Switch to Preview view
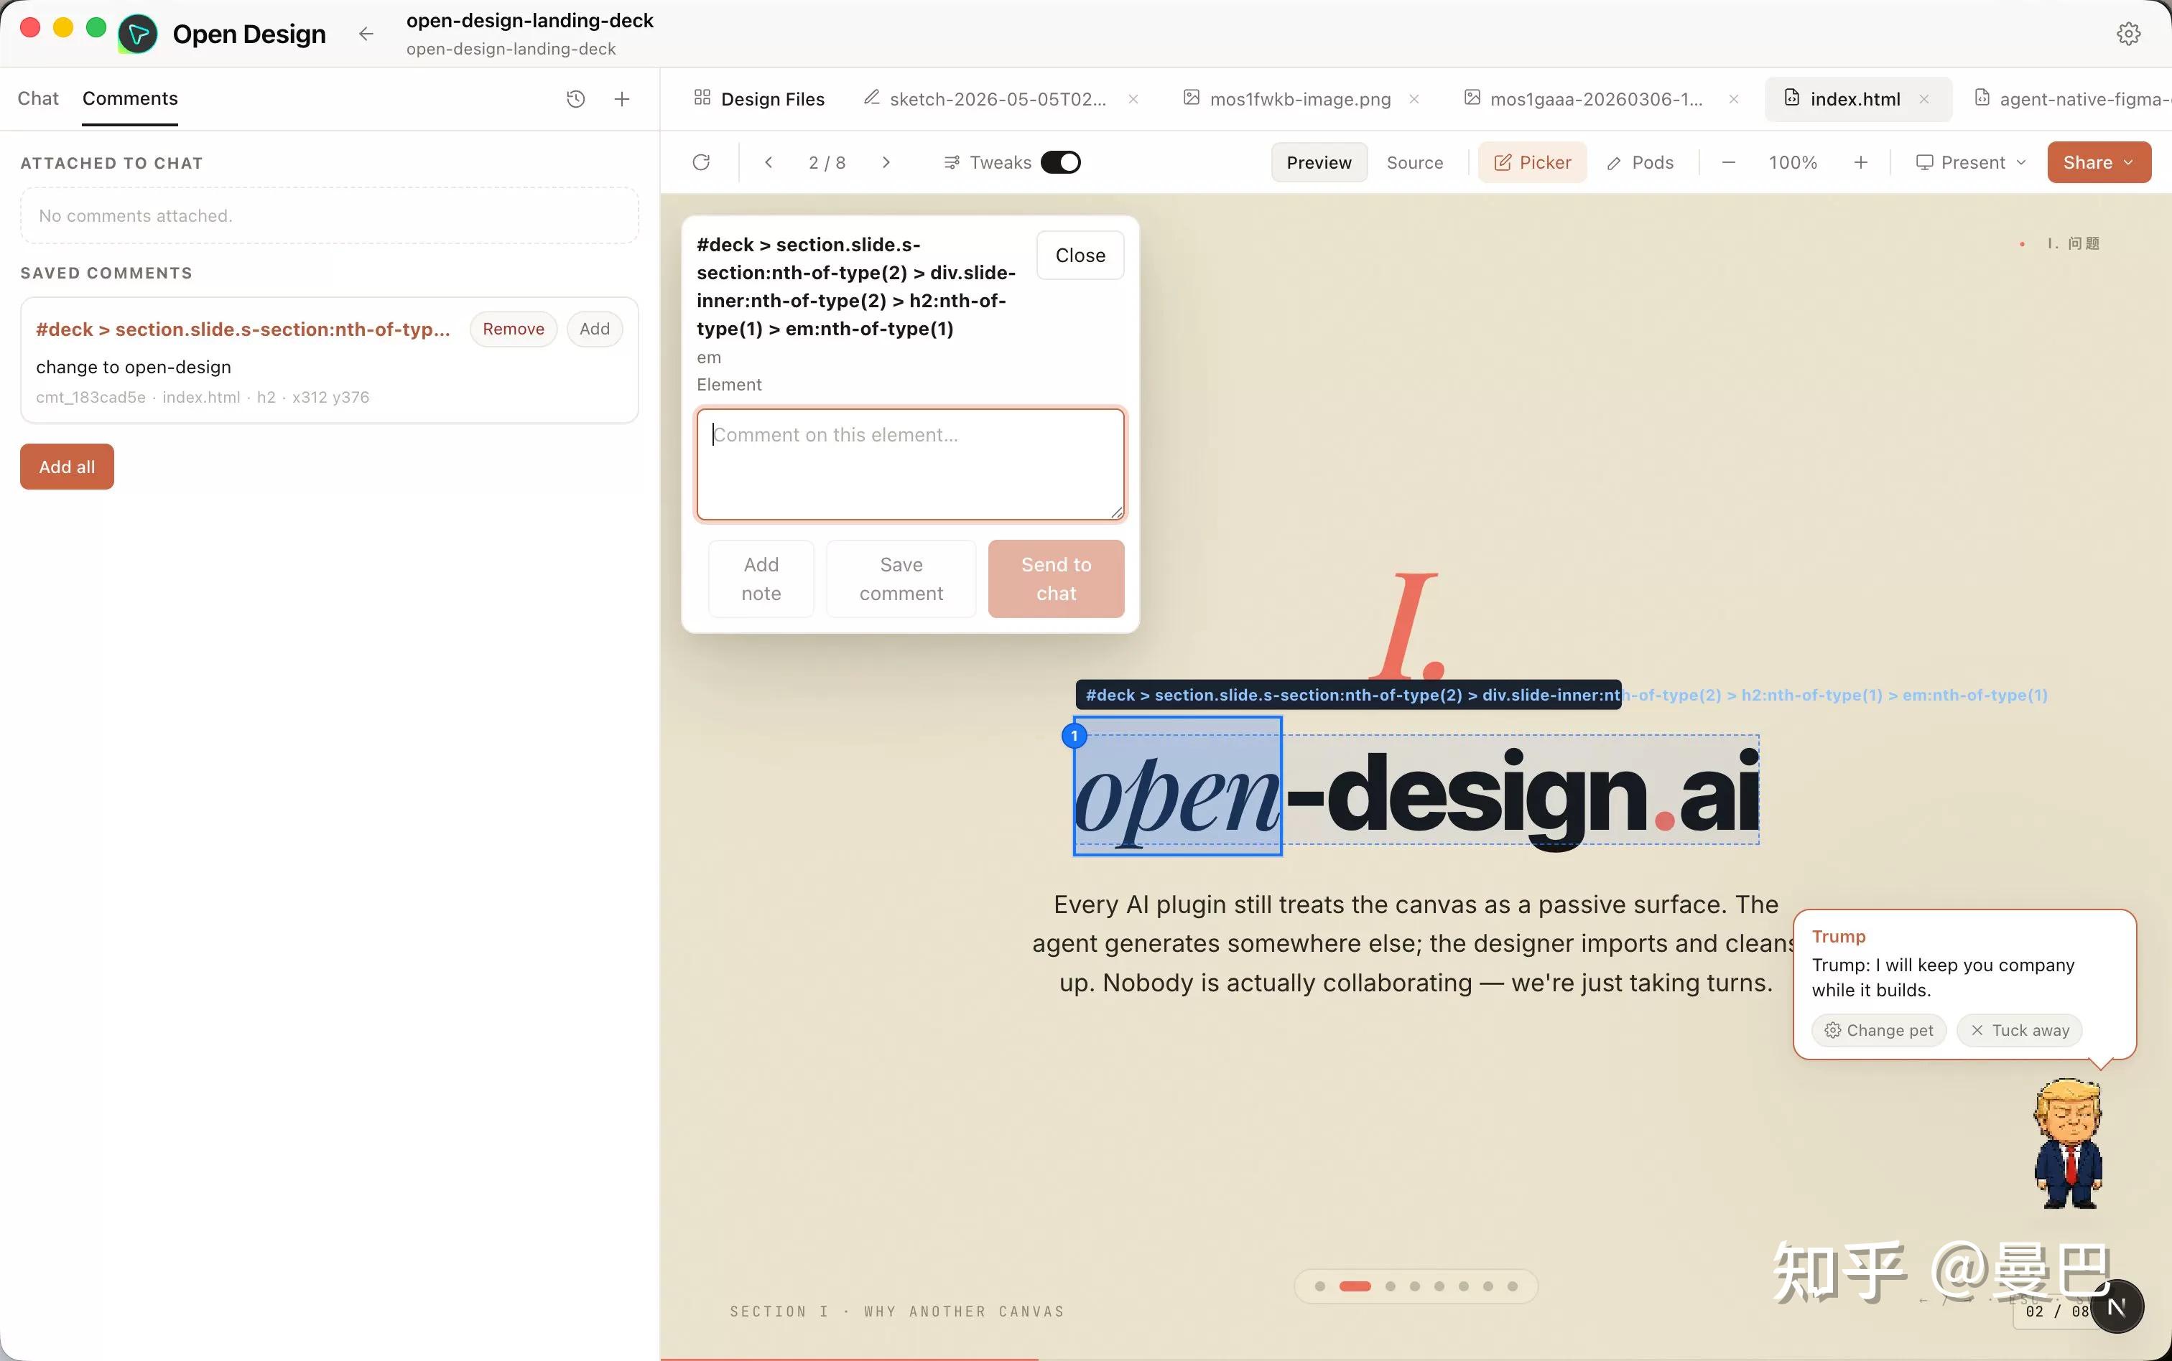2172x1361 pixels. pos(1319,162)
